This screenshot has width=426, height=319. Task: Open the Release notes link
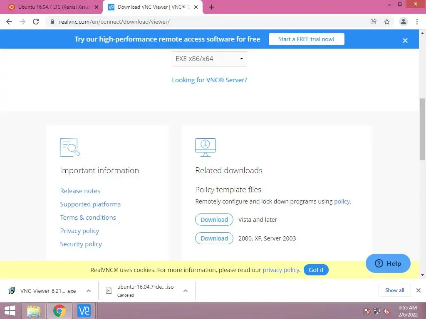(x=80, y=191)
